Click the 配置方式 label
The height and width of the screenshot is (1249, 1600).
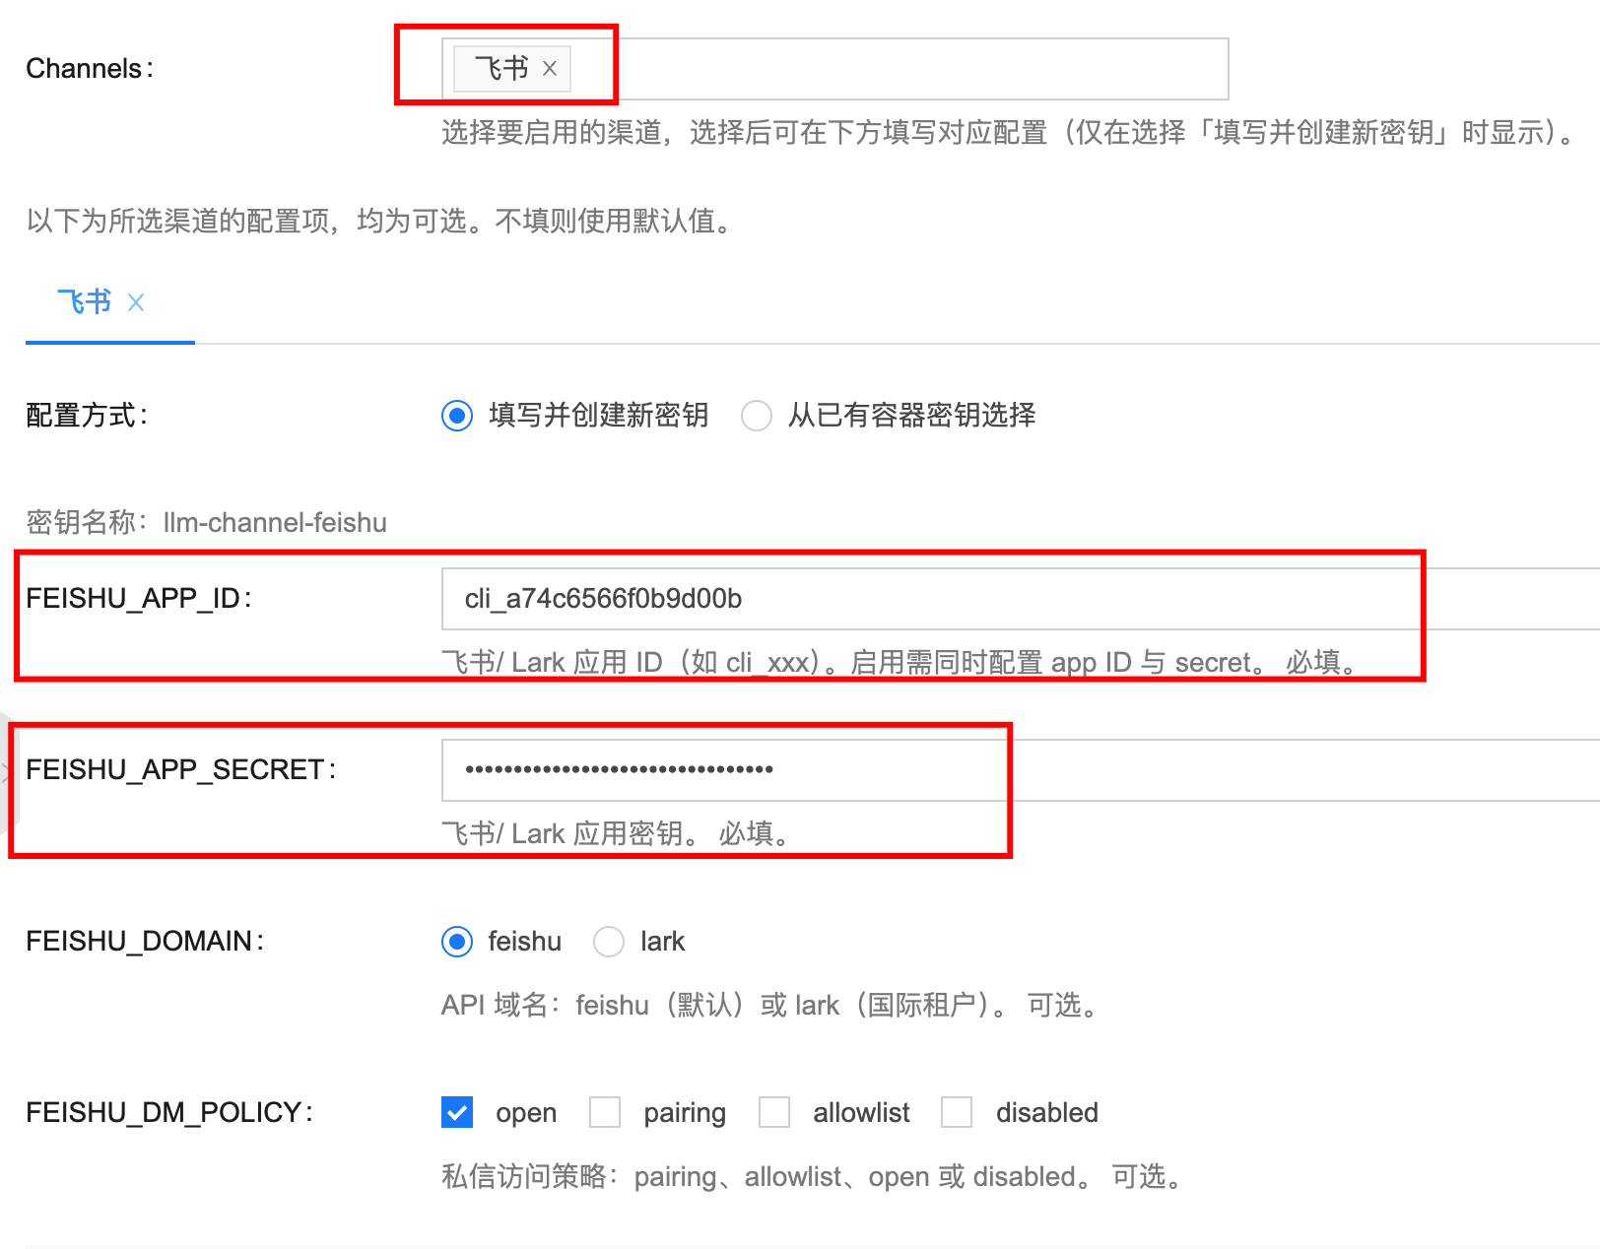(x=86, y=416)
